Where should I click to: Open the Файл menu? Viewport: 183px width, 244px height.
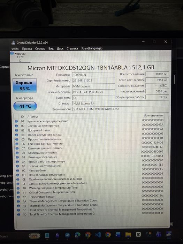tap(15, 49)
